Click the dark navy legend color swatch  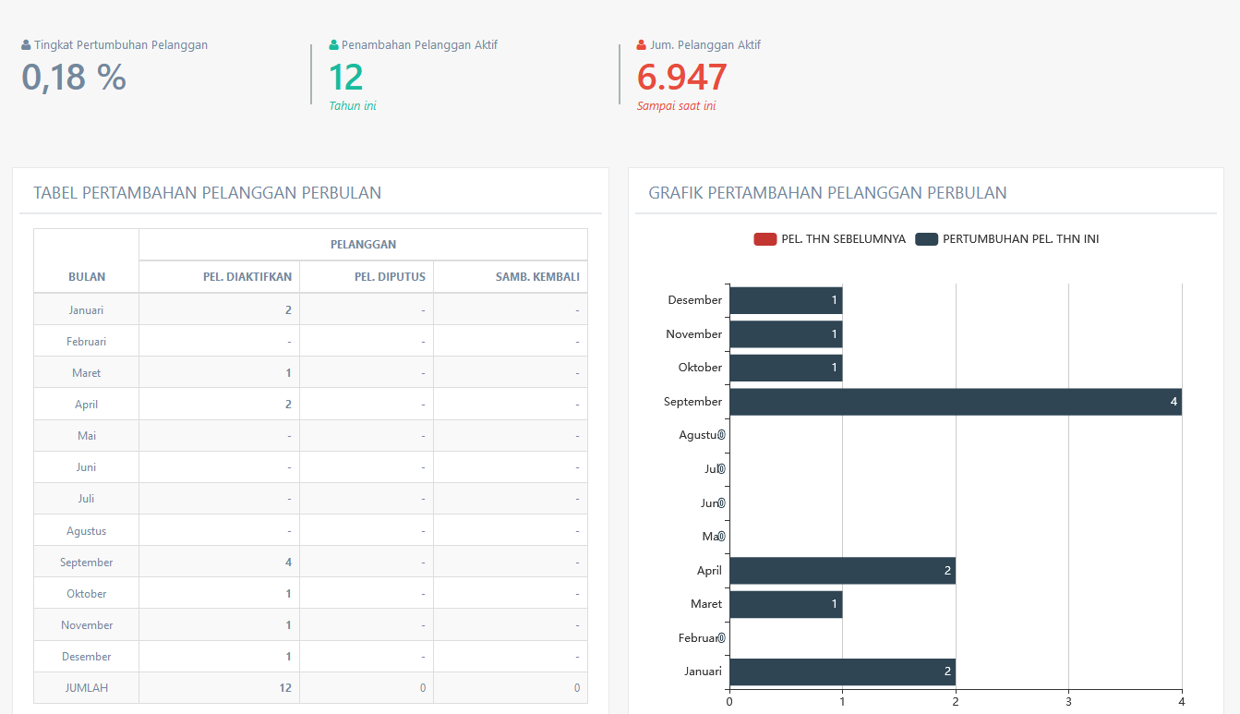926,239
